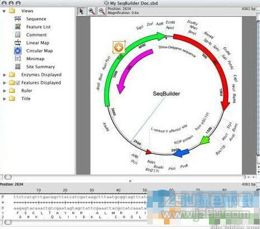Screen dimensions: 260x229
Task: Click the Enzymes Displayed folder icon
Action: click(x=12, y=75)
